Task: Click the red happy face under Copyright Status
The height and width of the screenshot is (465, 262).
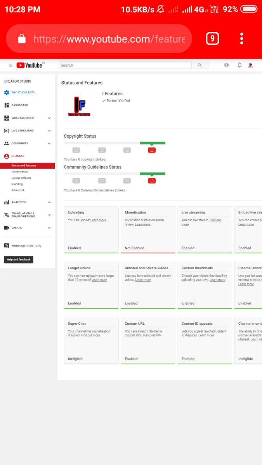Action: (152, 150)
